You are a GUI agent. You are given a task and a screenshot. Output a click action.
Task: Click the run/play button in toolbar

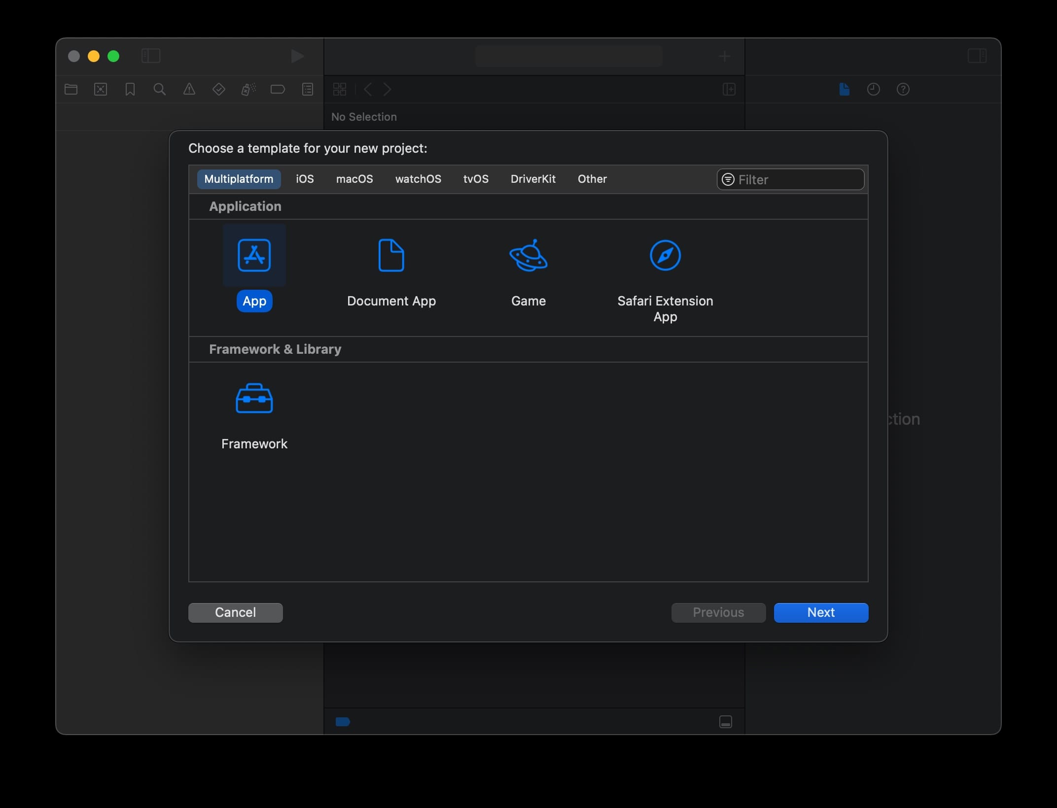(x=296, y=55)
